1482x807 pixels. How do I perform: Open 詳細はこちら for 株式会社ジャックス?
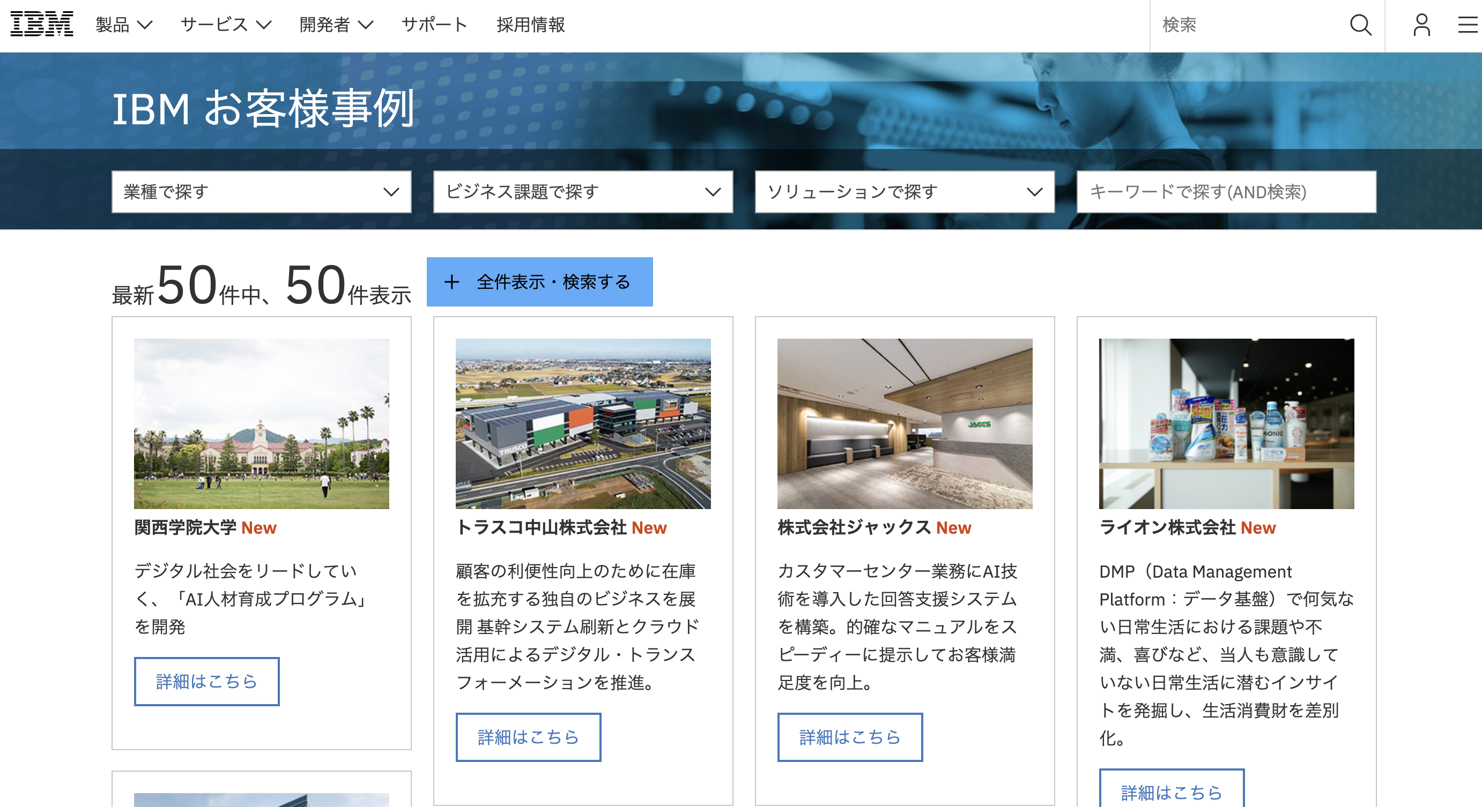click(850, 737)
